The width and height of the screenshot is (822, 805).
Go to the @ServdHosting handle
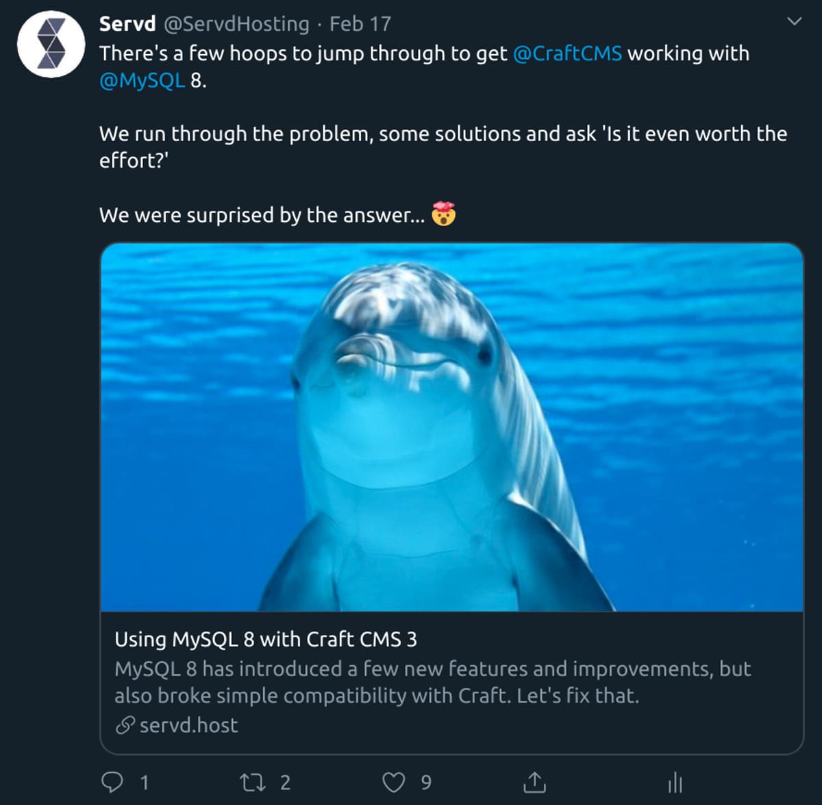(x=236, y=24)
